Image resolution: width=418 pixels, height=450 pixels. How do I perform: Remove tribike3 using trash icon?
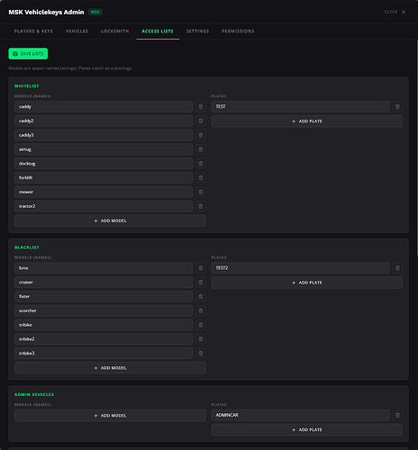coord(201,354)
